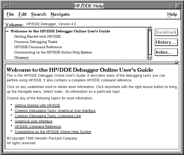This screenshot has height=155, width=184.
Task: Open the Search menu
Action: click(39, 14)
